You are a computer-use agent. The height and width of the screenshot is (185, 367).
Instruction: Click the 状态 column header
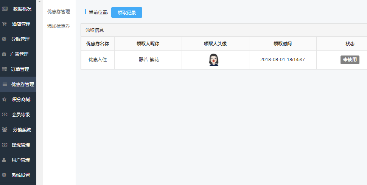(350, 44)
